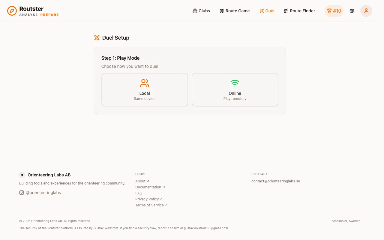
Task: Open the Clubs menu item
Action: [201, 11]
